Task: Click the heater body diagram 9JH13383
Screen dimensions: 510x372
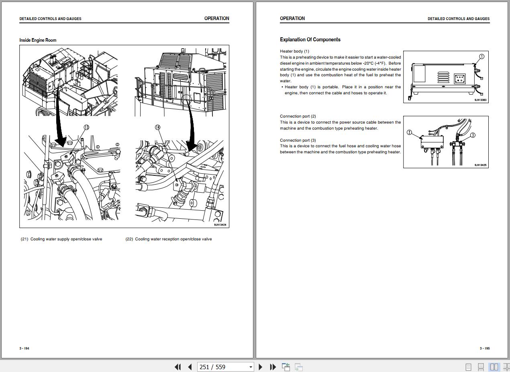Action: (x=446, y=77)
